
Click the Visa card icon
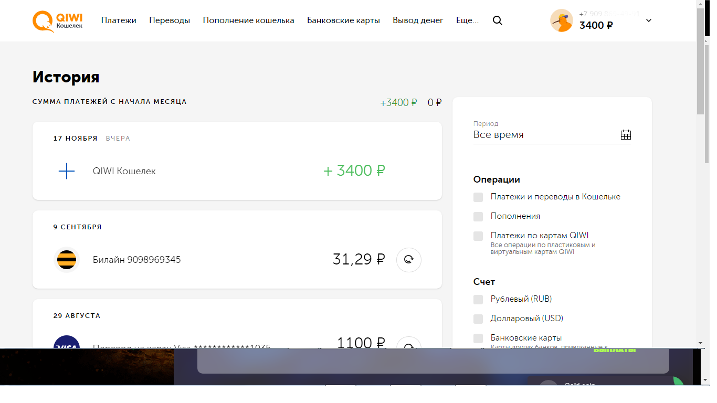(x=67, y=344)
